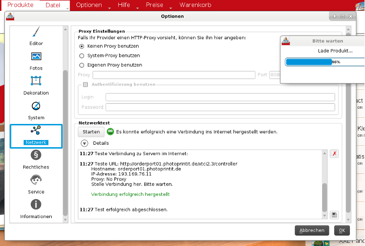
Task: Select the Fotos category icon
Action: tap(36, 57)
